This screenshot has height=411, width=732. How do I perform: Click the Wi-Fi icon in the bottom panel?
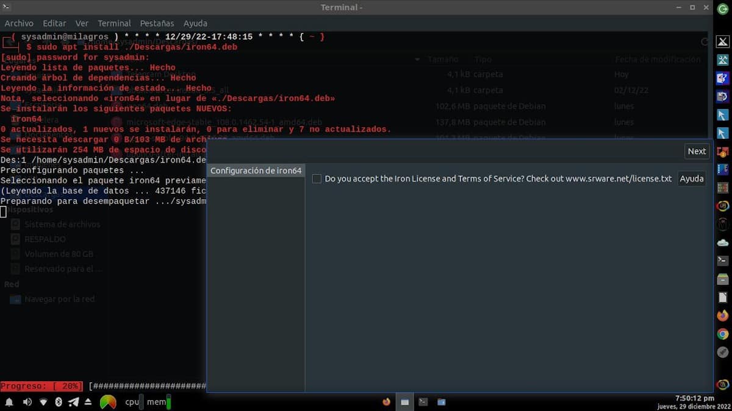click(43, 402)
